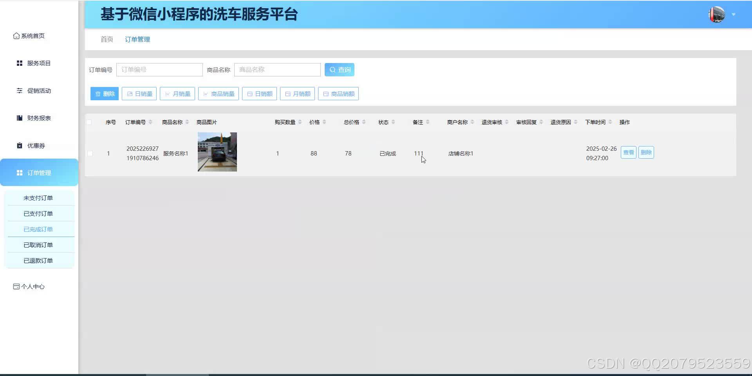This screenshot has height=376, width=752.
Task: Select the 服务项目 sidebar icon
Action: (19, 63)
